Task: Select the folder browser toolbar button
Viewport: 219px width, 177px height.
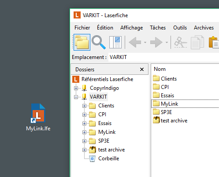Action: tap(82, 42)
